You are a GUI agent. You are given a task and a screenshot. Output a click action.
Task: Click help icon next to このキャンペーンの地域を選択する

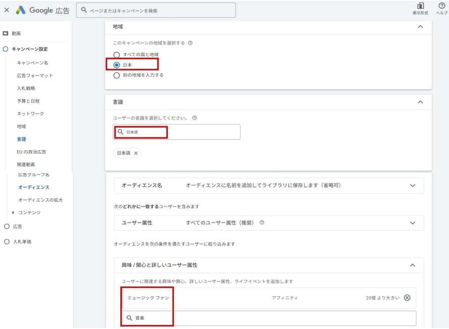190,43
